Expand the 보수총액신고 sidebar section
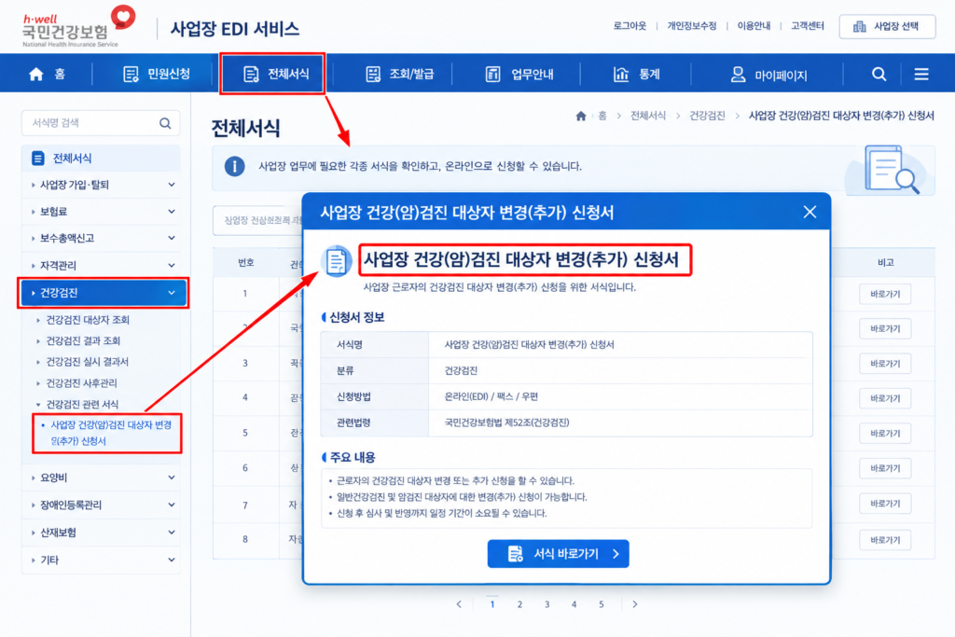The image size is (955, 637). tap(103, 238)
